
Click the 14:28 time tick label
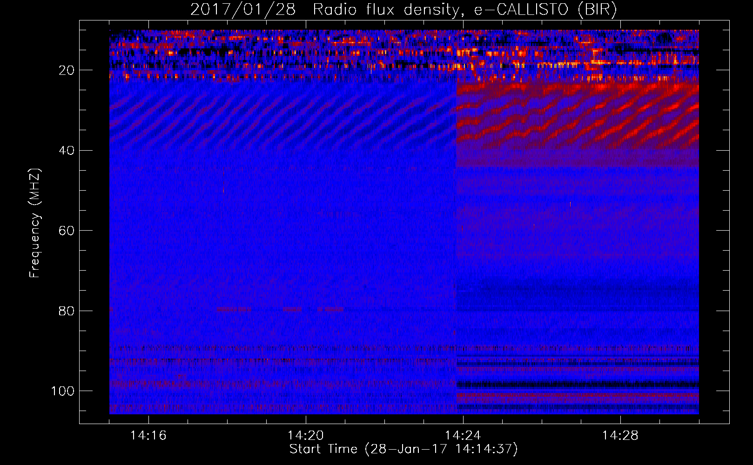620,436
